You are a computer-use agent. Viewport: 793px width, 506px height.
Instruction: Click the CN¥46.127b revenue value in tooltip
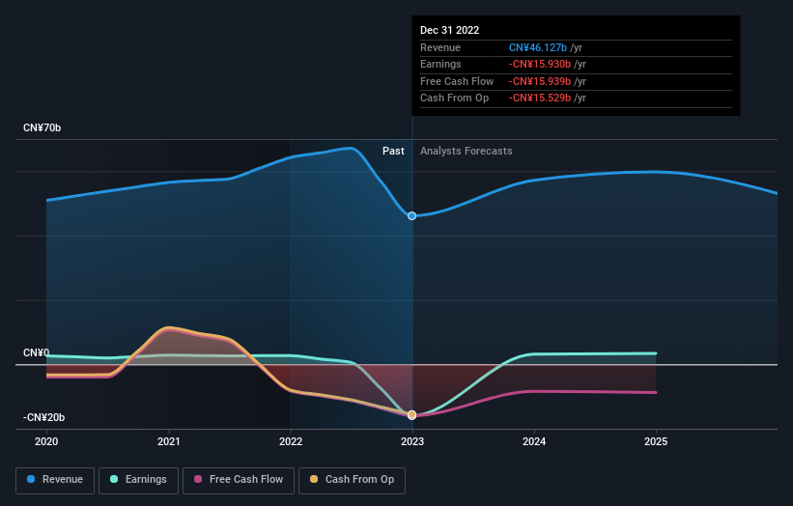(538, 47)
